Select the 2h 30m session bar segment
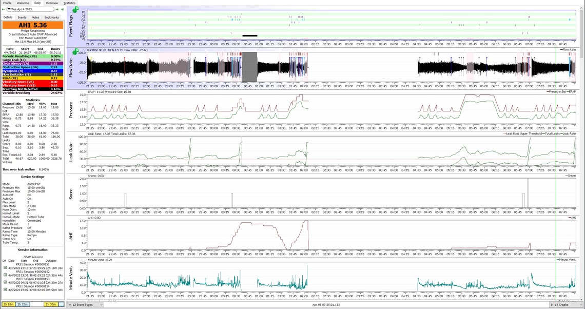The height and width of the screenshot is (309, 585). tap(51, 304)
